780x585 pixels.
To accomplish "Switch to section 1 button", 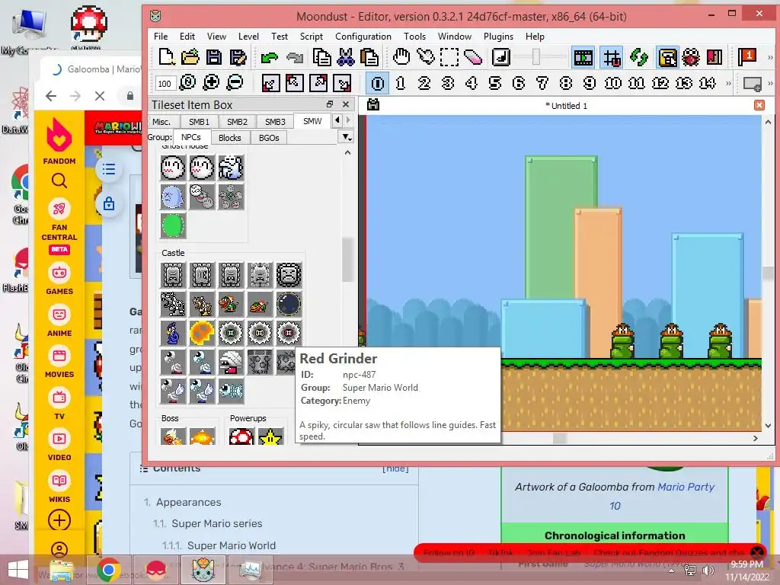I will click(401, 82).
